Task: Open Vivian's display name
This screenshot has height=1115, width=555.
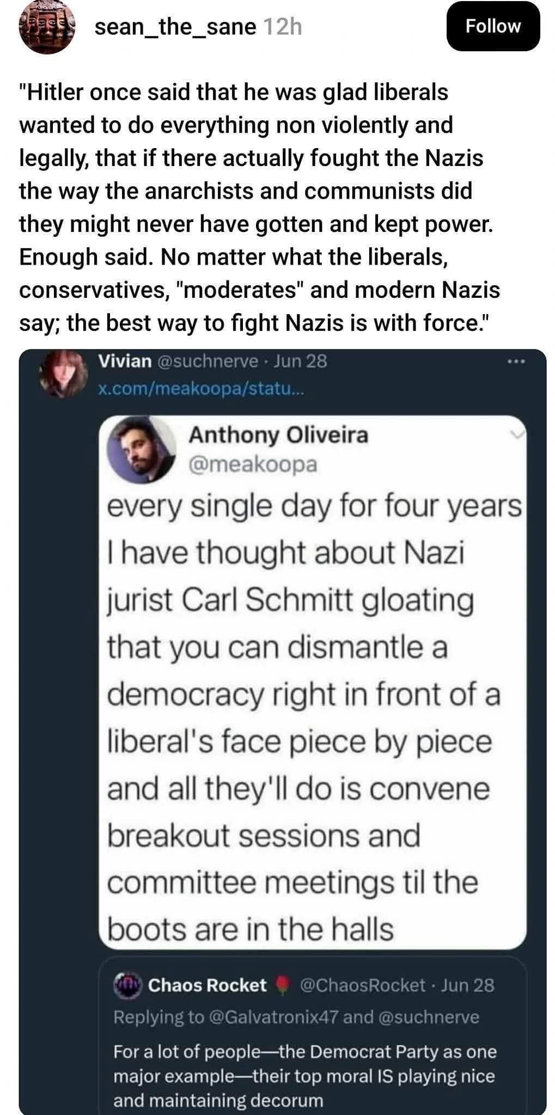Action: click(125, 361)
